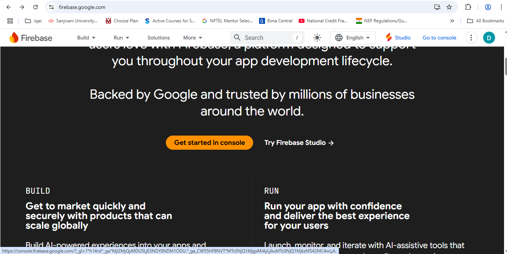Image resolution: width=507 pixels, height=254 pixels.
Task: Click the Search field on Firebase
Action: pos(267,38)
